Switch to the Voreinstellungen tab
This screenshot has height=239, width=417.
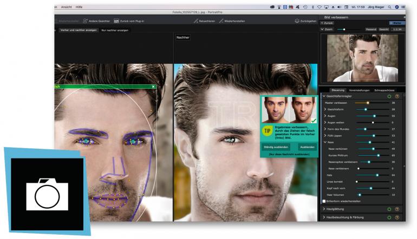click(359, 90)
